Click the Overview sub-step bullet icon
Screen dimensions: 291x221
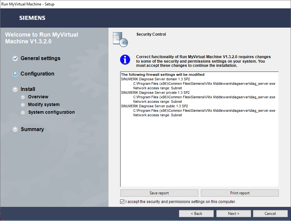(x=23, y=97)
